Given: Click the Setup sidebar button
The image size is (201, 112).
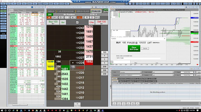Looking at the screenshot, I should [3, 6].
